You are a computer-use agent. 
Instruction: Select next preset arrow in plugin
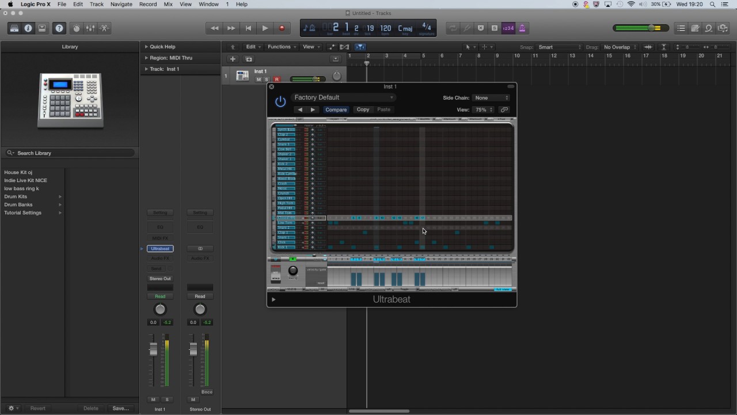(313, 110)
